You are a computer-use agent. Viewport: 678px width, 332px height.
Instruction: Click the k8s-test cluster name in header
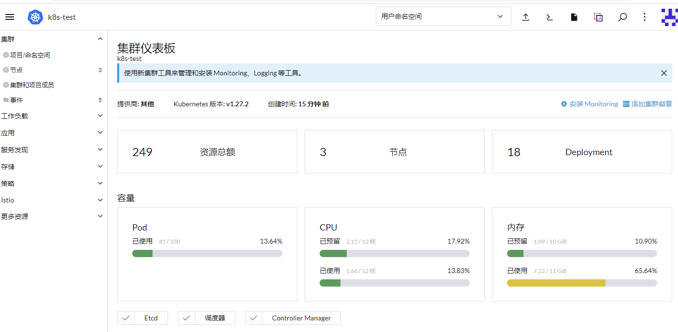coord(62,17)
